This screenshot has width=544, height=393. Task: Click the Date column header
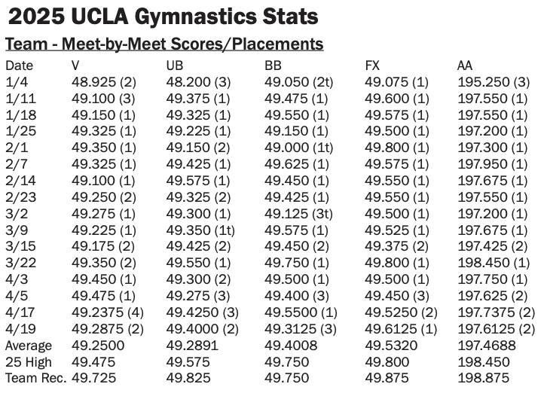coord(19,65)
